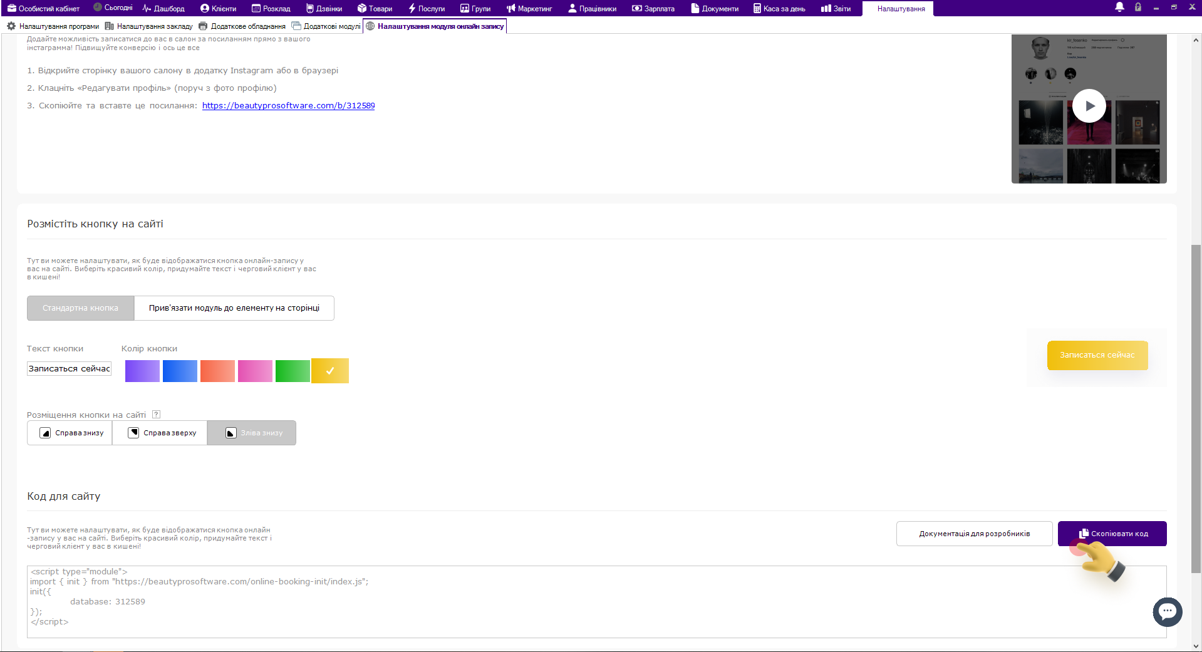Click the scrollbar down arrow

[x=1196, y=646]
